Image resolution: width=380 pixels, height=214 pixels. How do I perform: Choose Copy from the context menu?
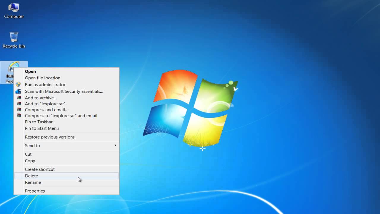click(66, 161)
